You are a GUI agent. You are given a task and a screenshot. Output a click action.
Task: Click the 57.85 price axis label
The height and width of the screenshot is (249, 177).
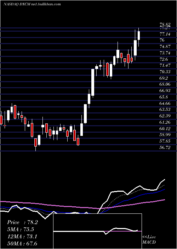[x=165, y=141]
